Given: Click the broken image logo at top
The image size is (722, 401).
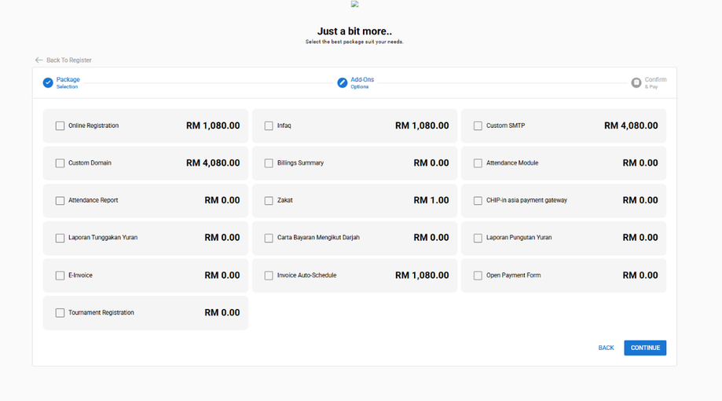Looking at the screenshot, I should point(354,4).
